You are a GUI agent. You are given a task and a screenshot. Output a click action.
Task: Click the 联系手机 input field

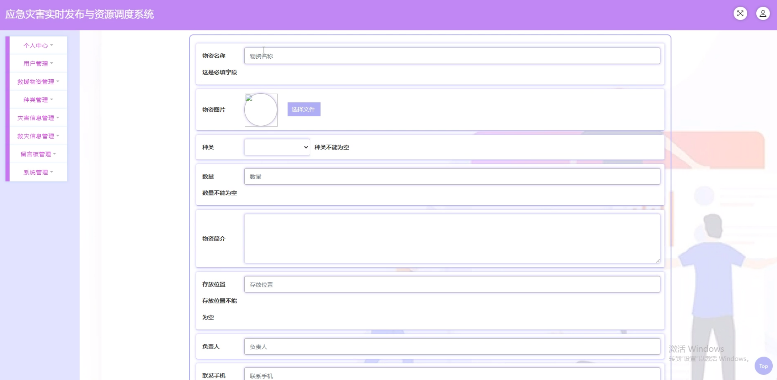click(x=452, y=375)
